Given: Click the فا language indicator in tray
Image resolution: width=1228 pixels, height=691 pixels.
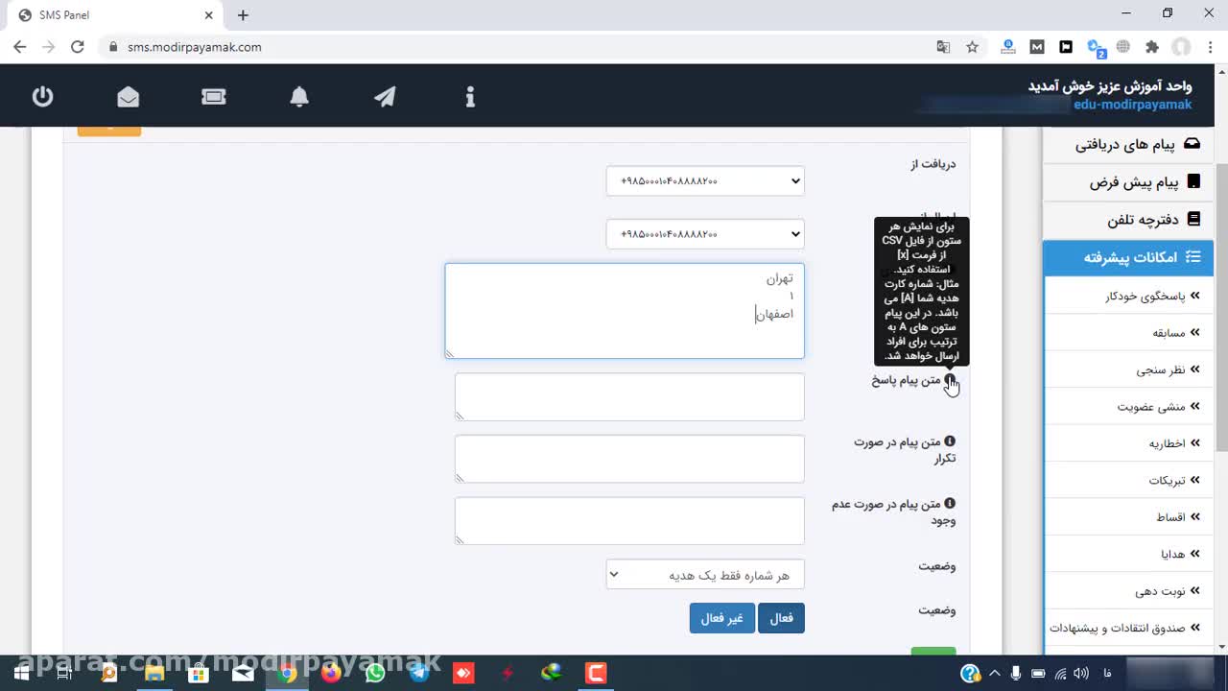Looking at the screenshot, I should pos(1108,673).
